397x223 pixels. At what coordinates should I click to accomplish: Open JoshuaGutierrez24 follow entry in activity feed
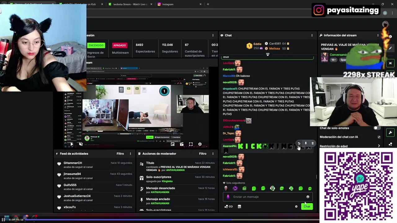(x=95, y=198)
